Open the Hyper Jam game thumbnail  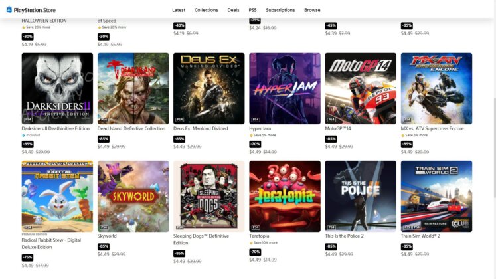[x=285, y=88]
